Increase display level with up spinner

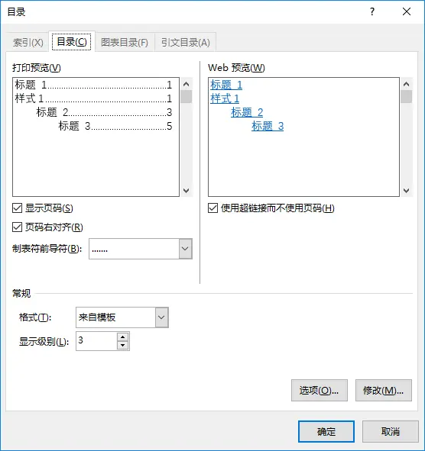(123, 337)
